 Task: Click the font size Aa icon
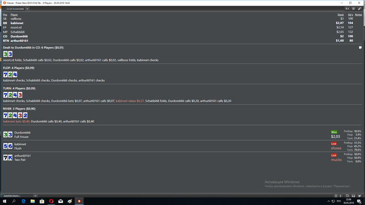point(347,9)
